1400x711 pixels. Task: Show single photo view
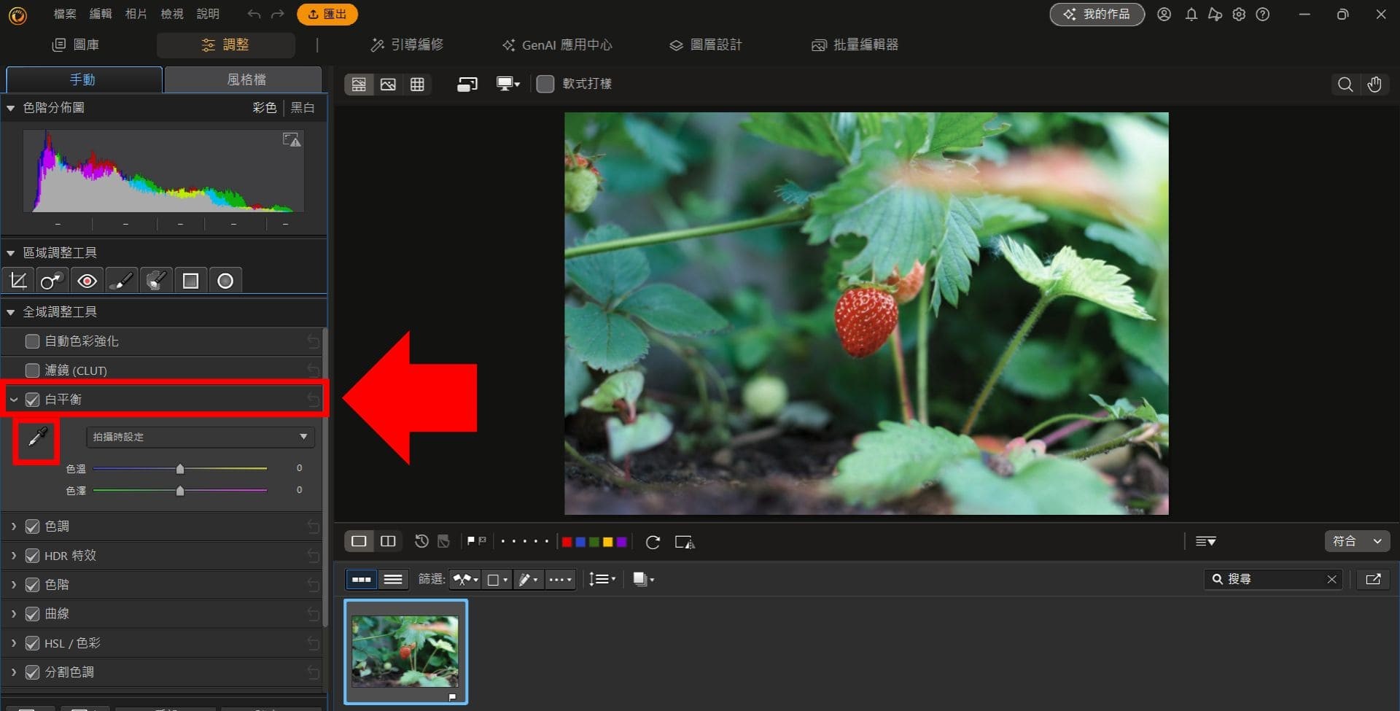(x=359, y=541)
